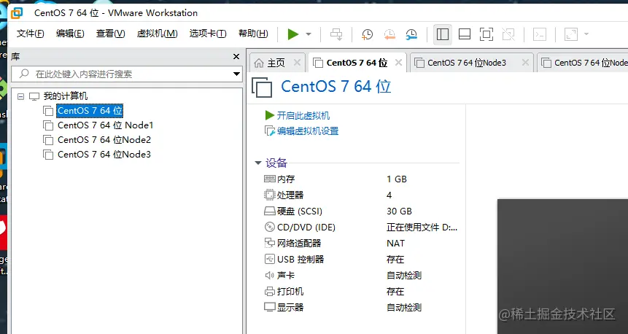
Task: Select CentOS 7 64 位 Node1 in tree
Action: tap(105, 125)
